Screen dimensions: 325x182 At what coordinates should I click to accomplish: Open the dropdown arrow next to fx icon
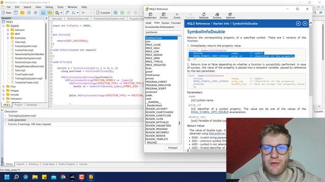[78, 13]
